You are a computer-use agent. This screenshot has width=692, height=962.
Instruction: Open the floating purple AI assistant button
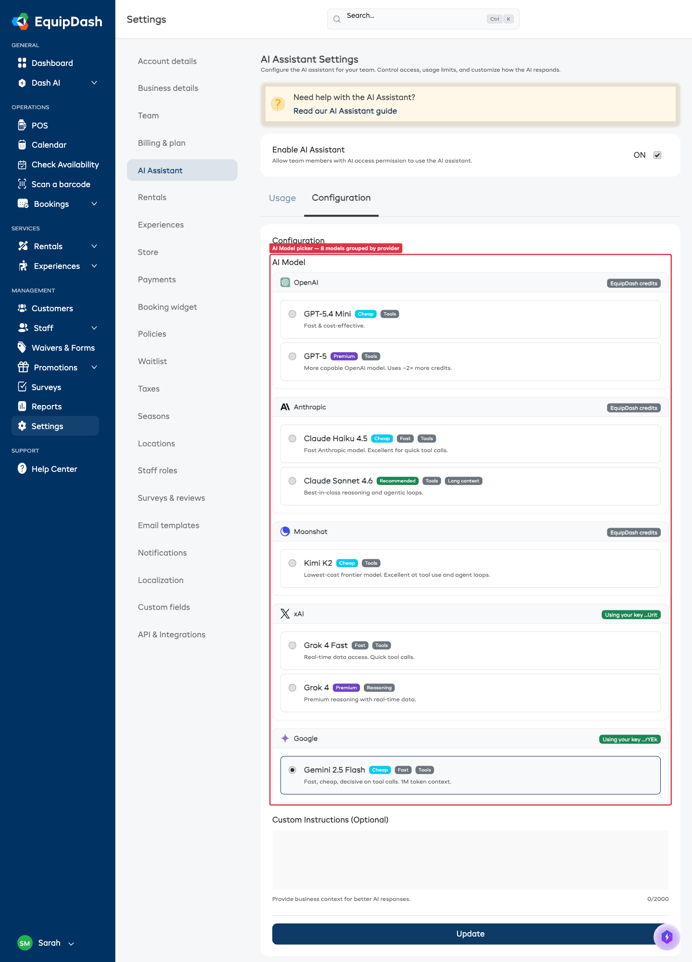(667, 937)
